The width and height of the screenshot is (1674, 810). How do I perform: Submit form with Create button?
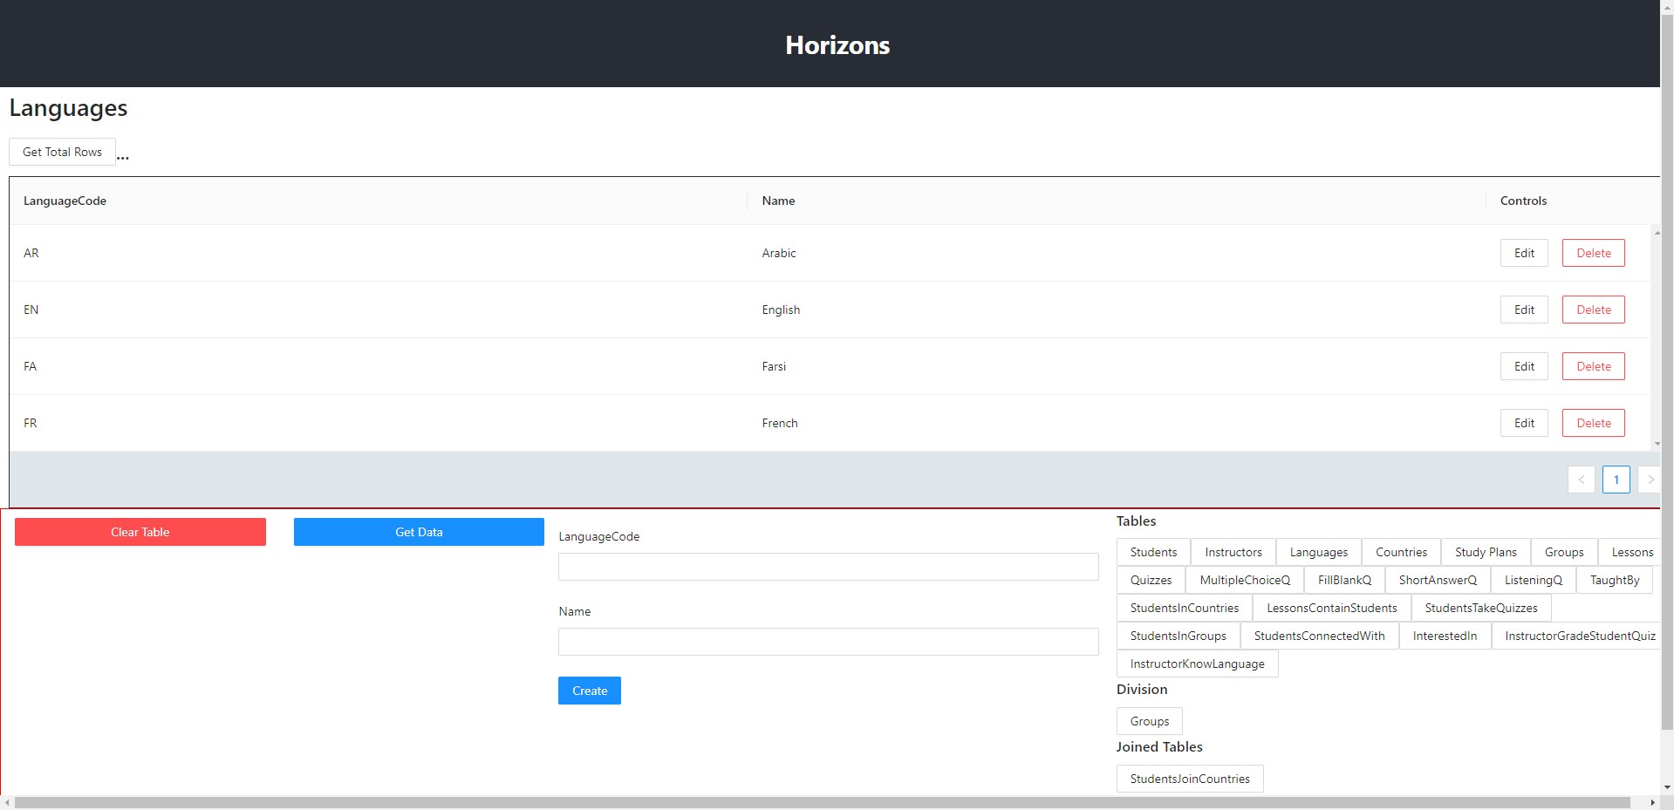point(589,691)
